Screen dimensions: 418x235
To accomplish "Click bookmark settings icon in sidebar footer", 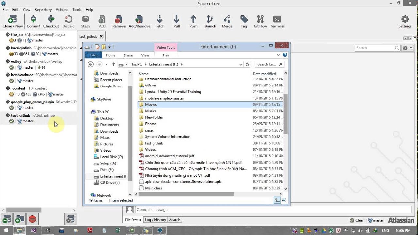I will pos(70,219).
